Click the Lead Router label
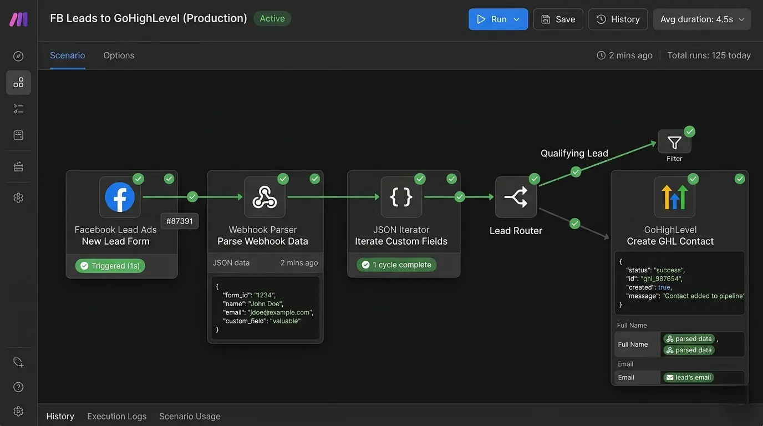This screenshot has width=763, height=426. tap(516, 231)
